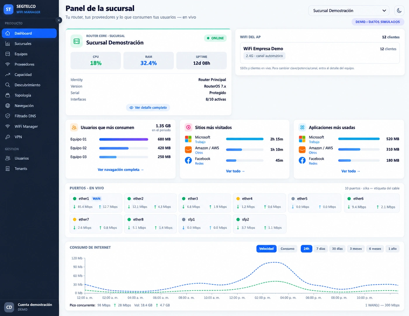Open Ver detalle completo link
Image resolution: width=409 pixels, height=316 pixels.
coord(148,108)
